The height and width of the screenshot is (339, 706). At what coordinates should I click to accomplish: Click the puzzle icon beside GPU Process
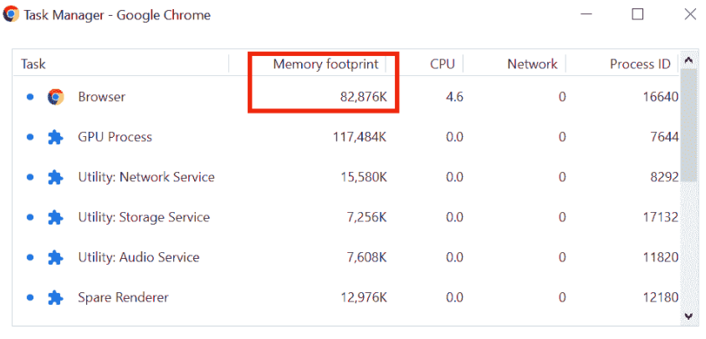coord(55,137)
